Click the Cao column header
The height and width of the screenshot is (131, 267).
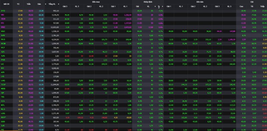pos(241,6)
